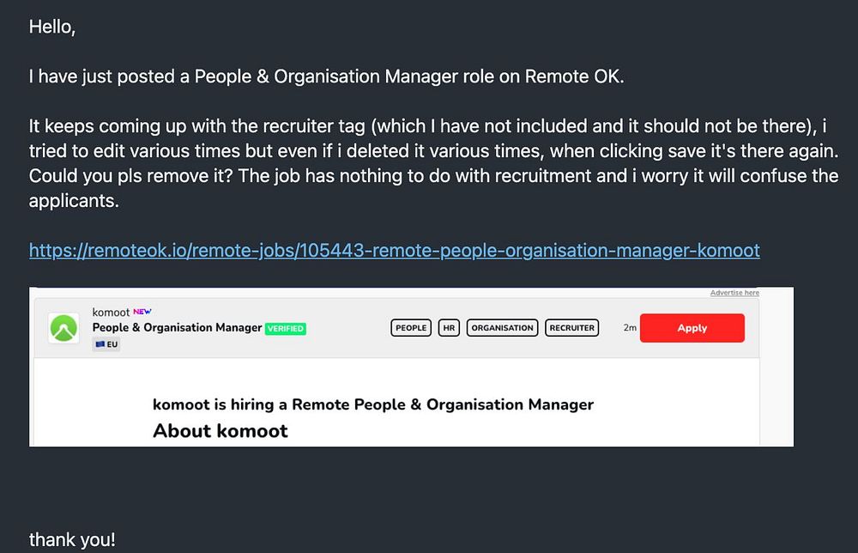858x553 pixels.
Task: Select the PEOPLE tag
Action: tap(411, 328)
